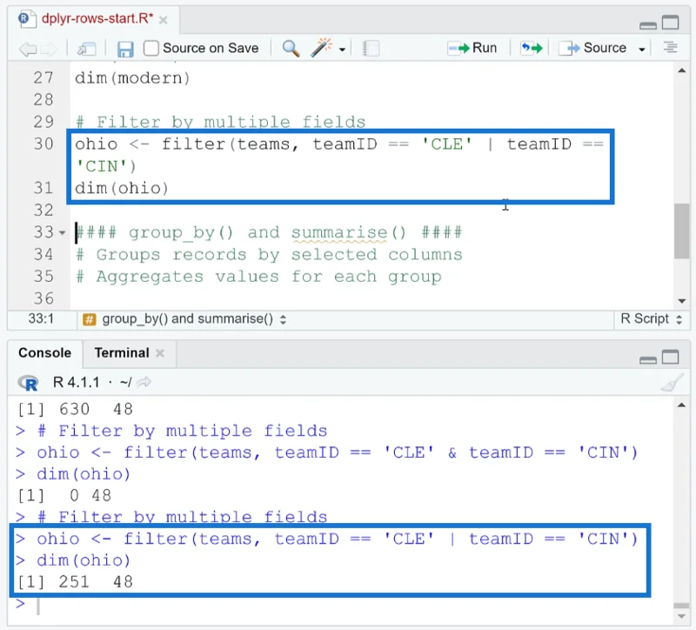Viewport: 696px width, 630px height.
Task: Open code tools magic wand
Action: pyautogui.click(x=322, y=48)
